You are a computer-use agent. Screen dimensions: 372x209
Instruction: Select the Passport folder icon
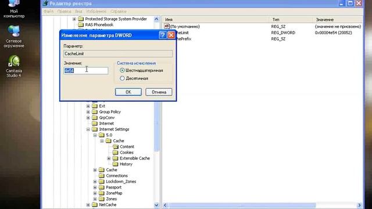(x=102, y=187)
